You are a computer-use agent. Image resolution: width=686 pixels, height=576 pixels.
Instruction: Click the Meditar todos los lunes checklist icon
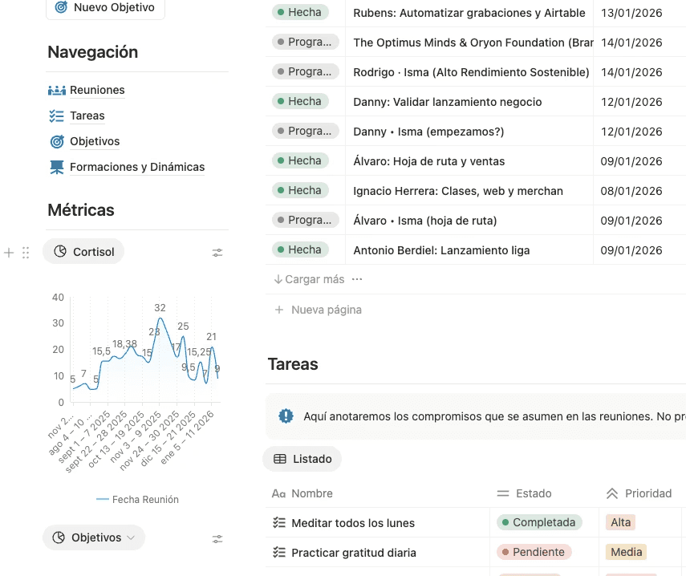pyautogui.click(x=279, y=522)
